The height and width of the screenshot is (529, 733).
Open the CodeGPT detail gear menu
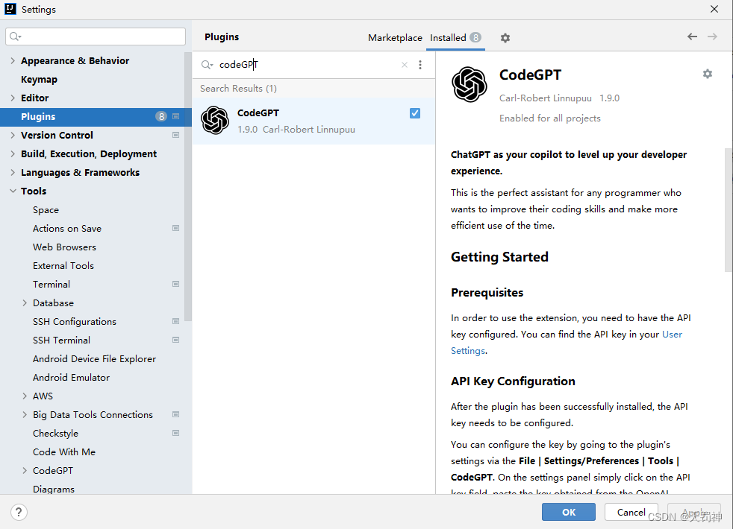coord(708,74)
